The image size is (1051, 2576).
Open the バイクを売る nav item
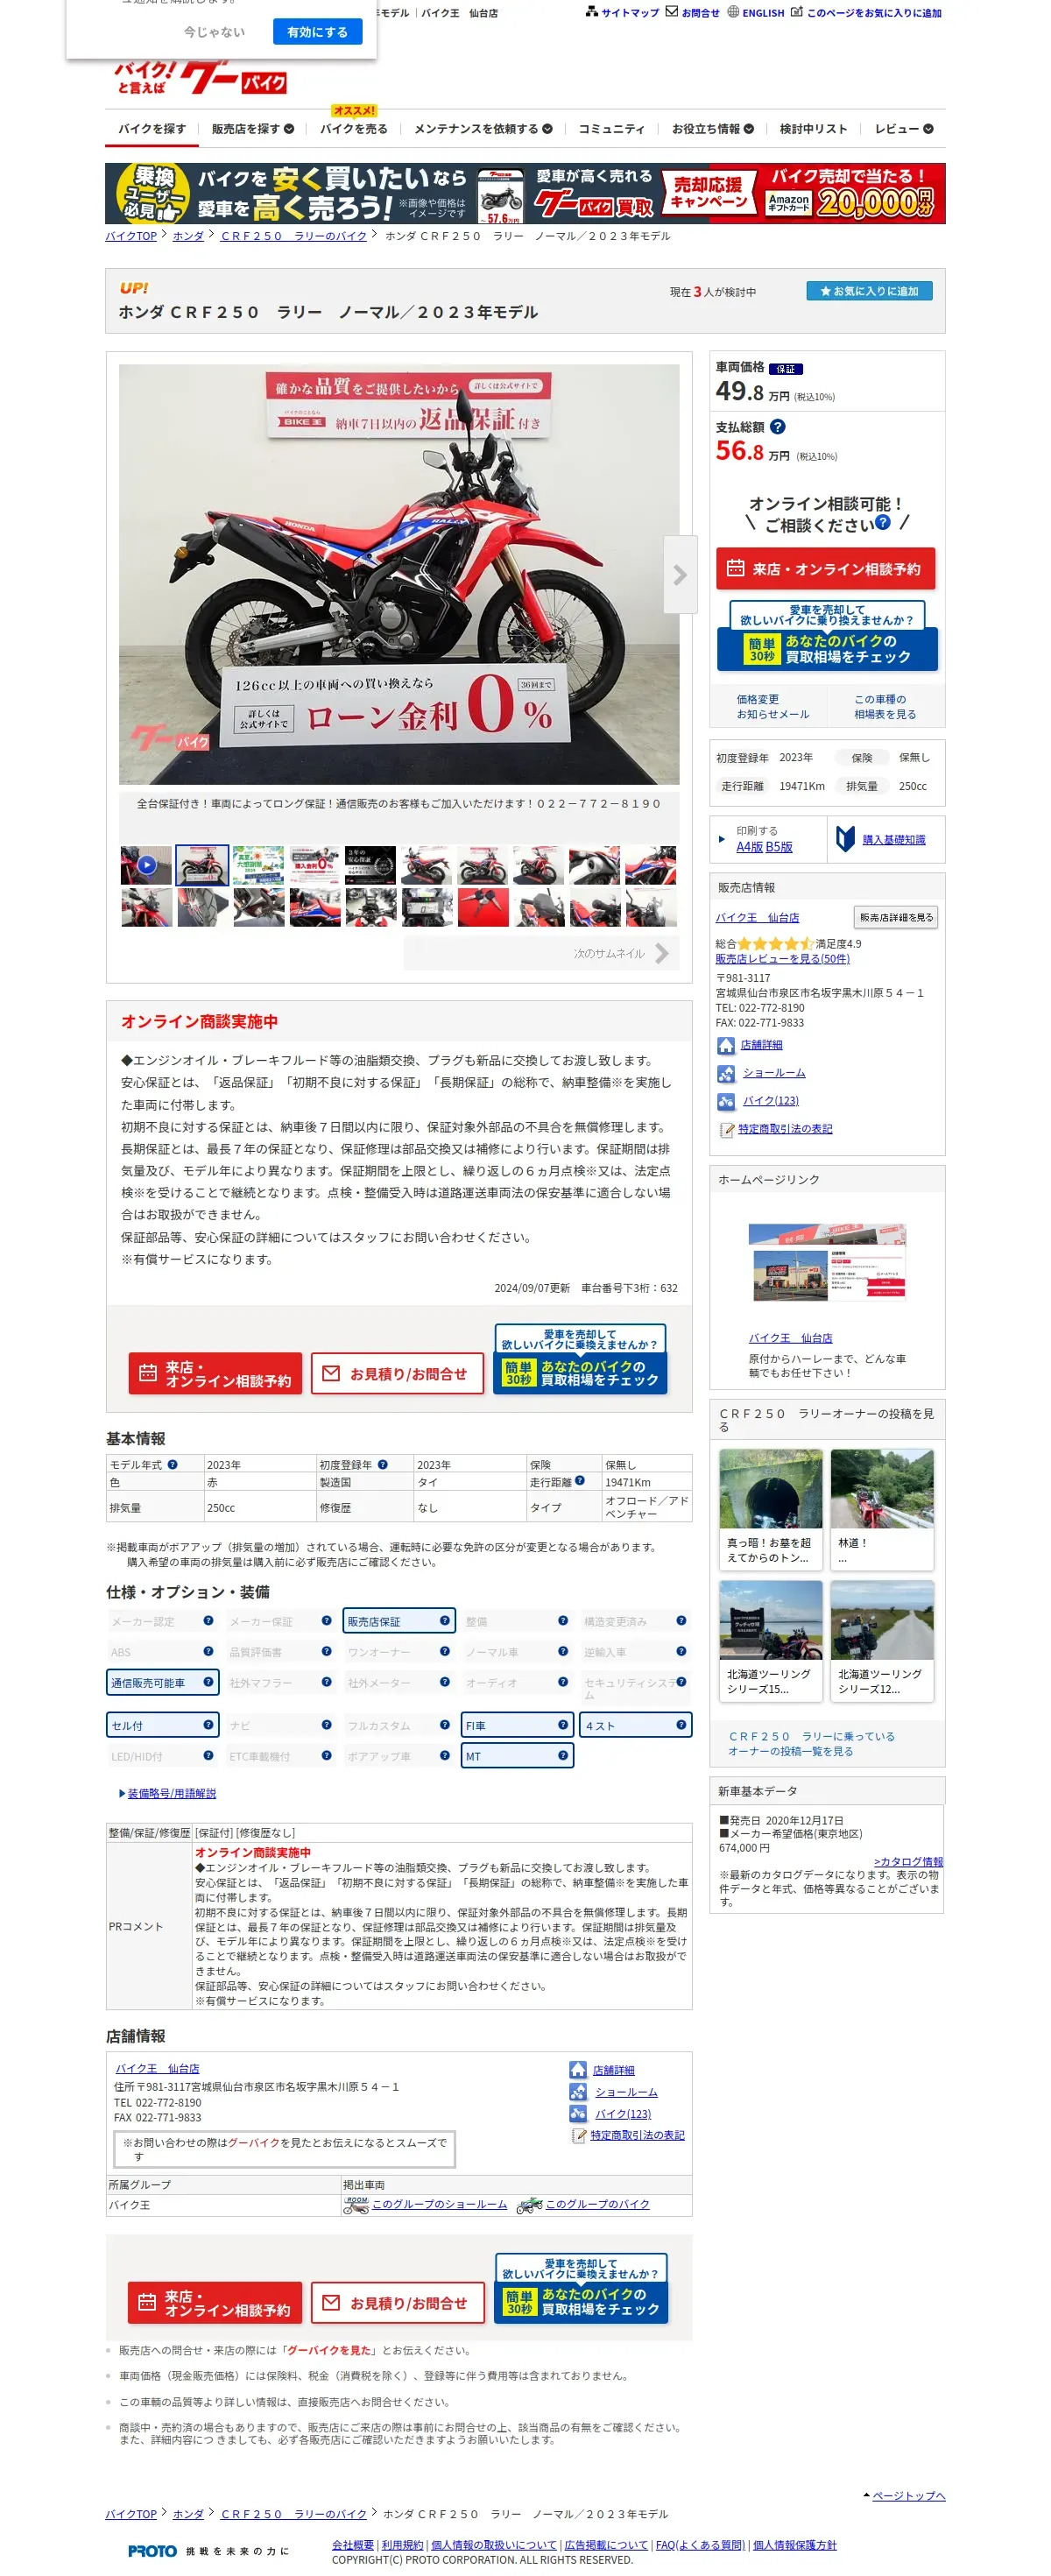click(x=354, y=129)
